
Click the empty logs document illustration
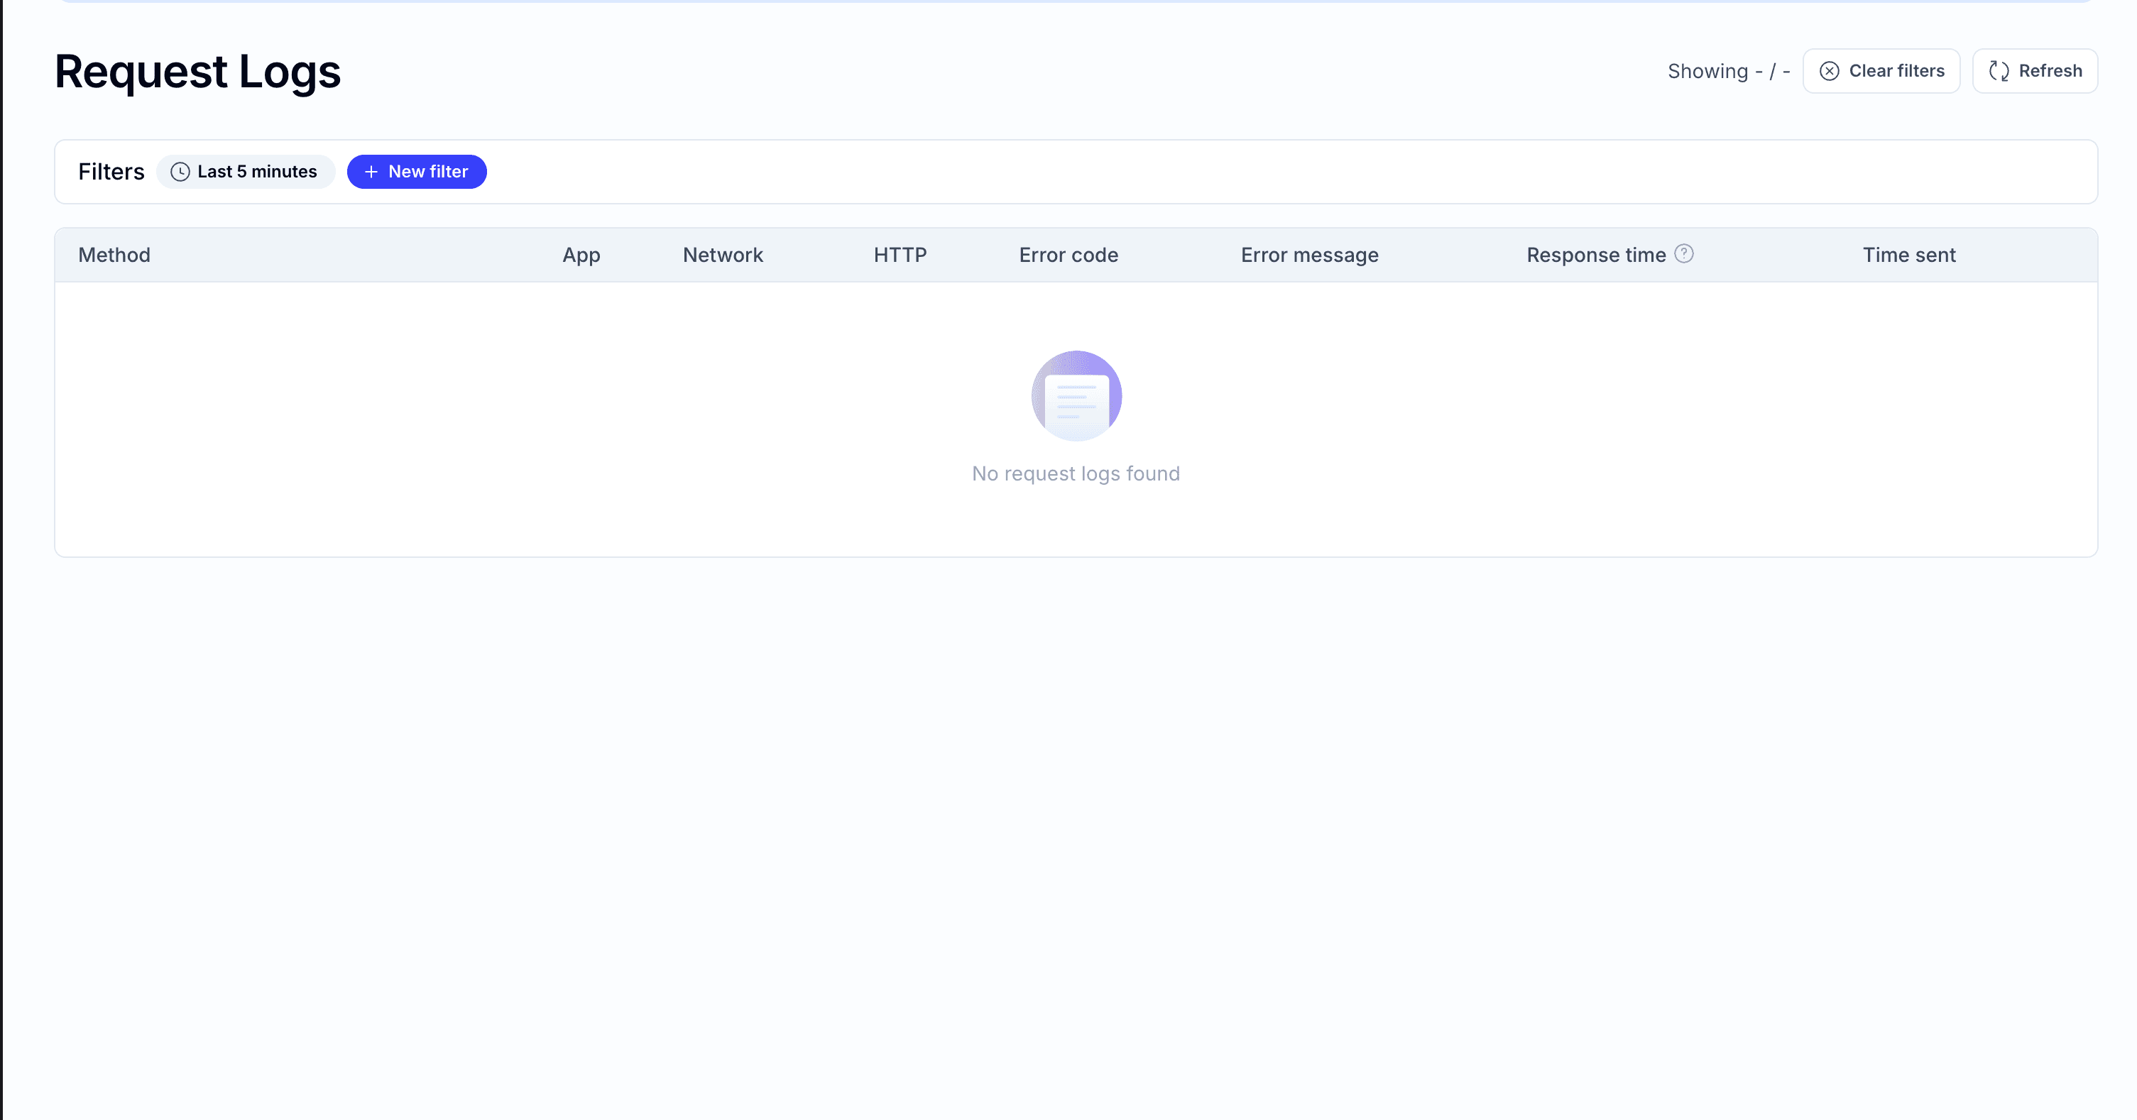point(1076,396)
